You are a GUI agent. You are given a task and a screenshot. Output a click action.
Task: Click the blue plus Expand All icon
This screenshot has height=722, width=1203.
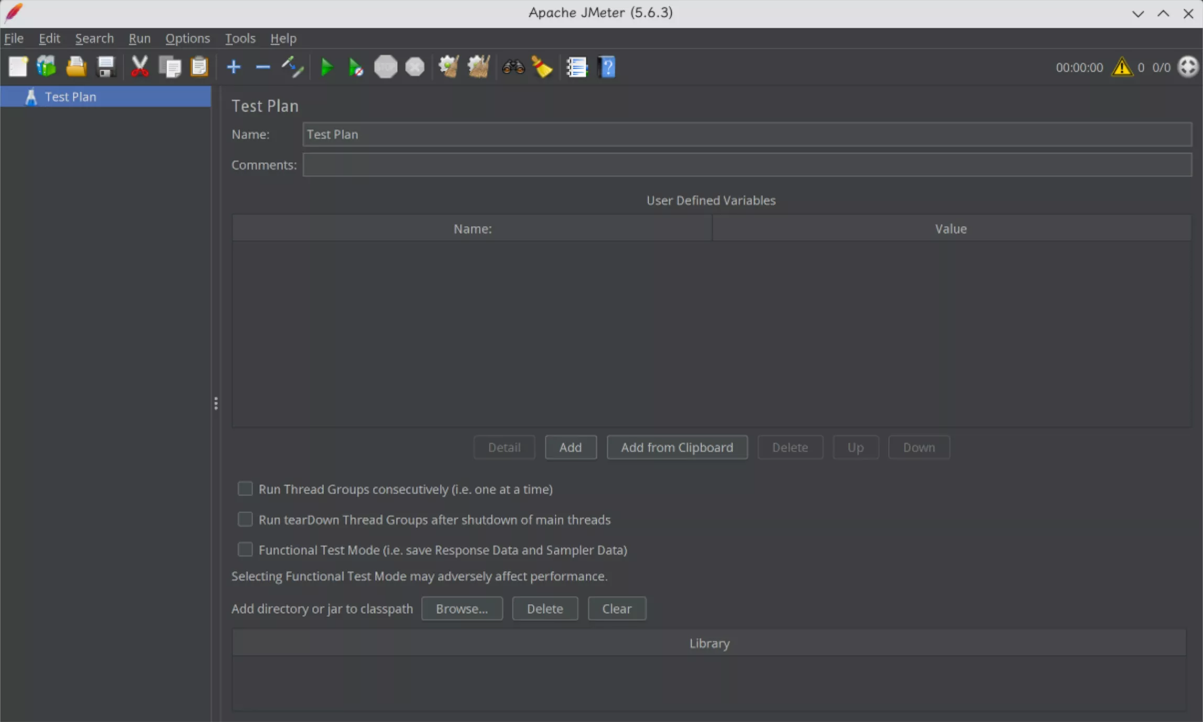tap(234, 67)
